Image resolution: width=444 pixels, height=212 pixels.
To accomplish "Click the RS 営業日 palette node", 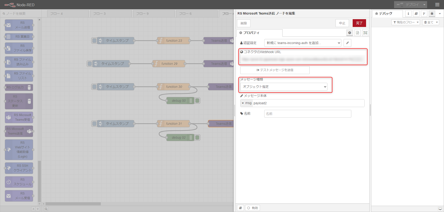I will (19, 37).
